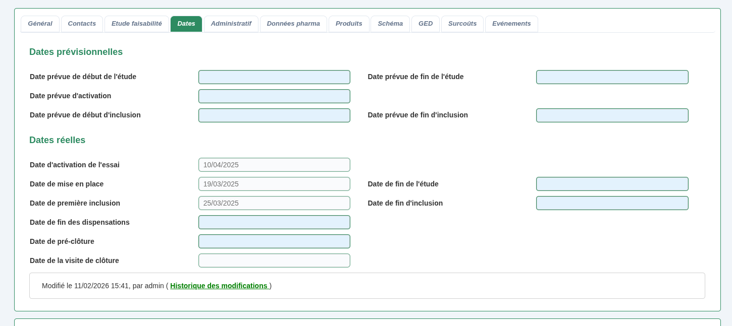Select the Date de fin des dispensations field
The image size is (732, 326).
(274, 222)
